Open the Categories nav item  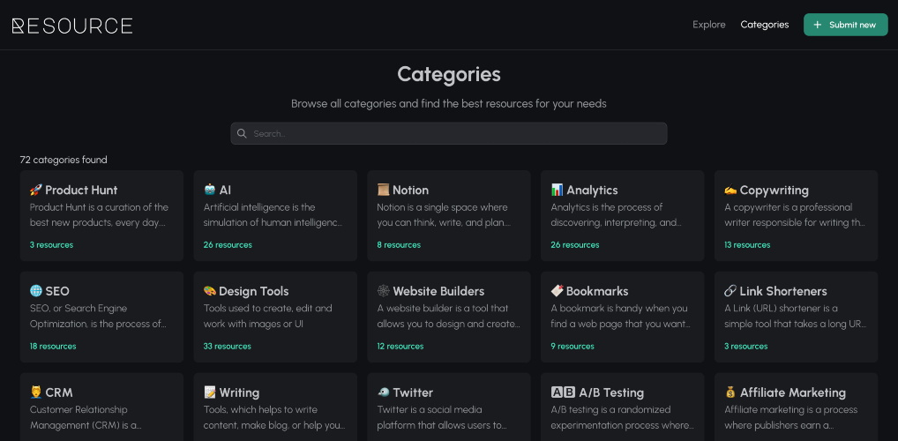point(765,25)
